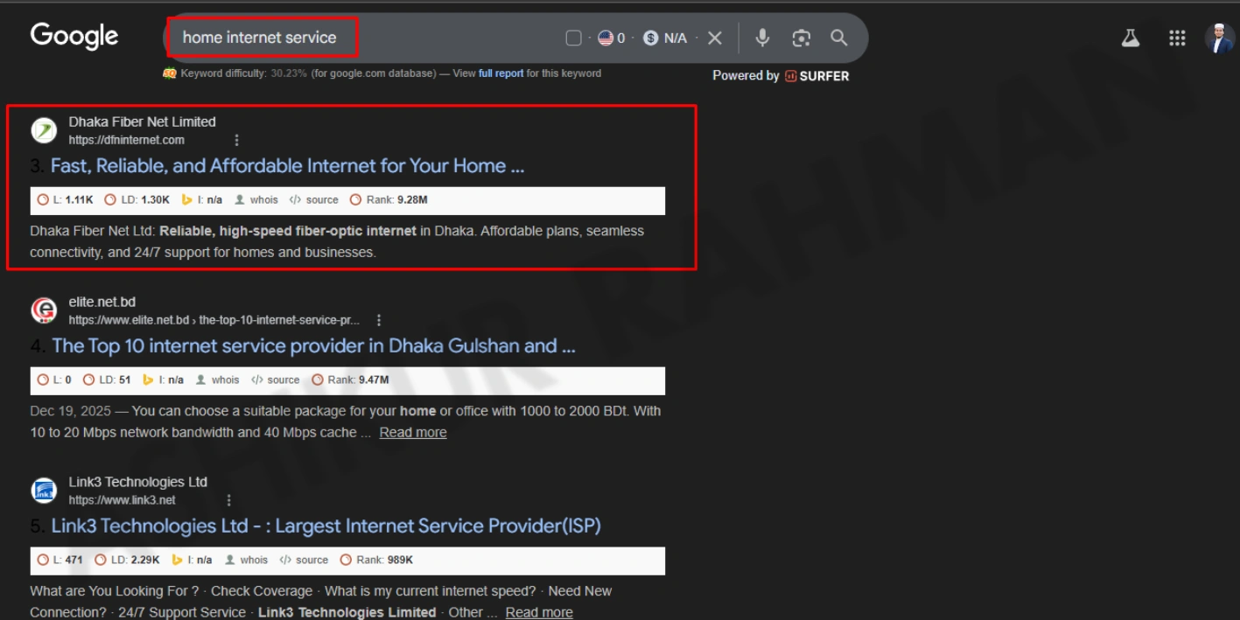Click Link3 Technologies Ltd site name
Viewport: 1240px width, 620px height.
pos(138,482)
